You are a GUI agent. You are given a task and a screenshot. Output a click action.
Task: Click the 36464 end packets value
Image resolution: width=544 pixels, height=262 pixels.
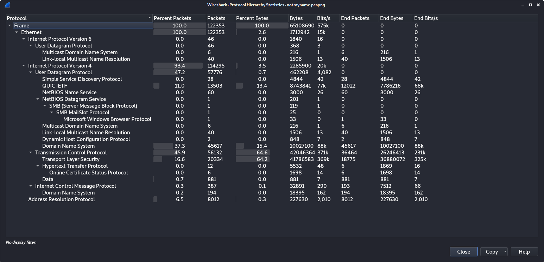click(348, 153)
